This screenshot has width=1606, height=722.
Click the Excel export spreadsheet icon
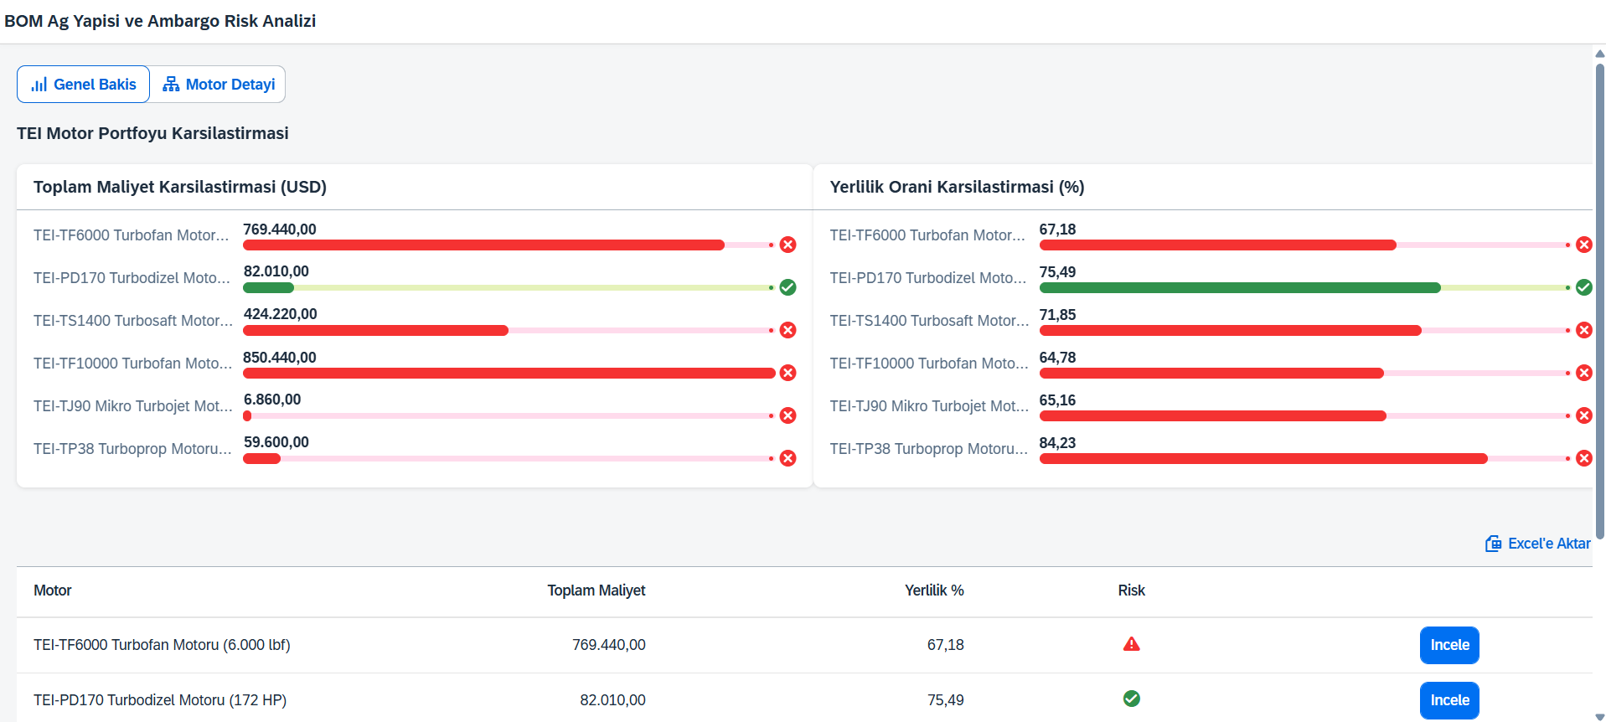point(1493,544)
